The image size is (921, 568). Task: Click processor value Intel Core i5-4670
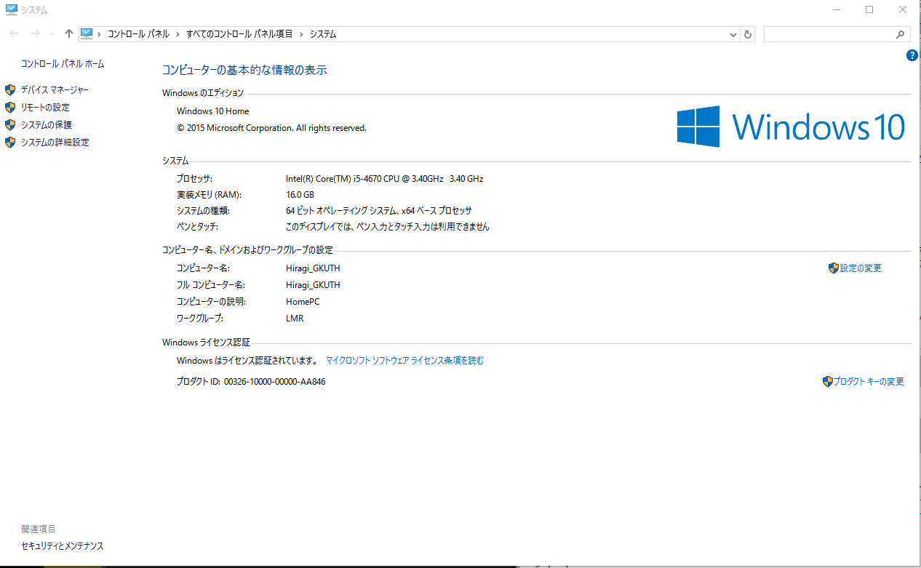click(x=385, y=179)
